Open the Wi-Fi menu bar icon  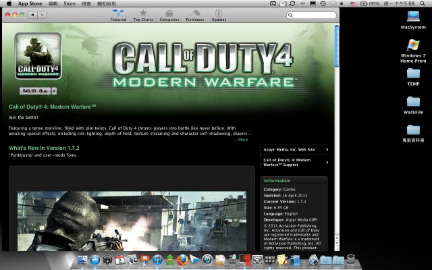tap(333, 3)
